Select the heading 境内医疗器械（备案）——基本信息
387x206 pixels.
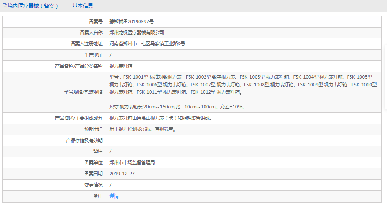pos(50,6)
